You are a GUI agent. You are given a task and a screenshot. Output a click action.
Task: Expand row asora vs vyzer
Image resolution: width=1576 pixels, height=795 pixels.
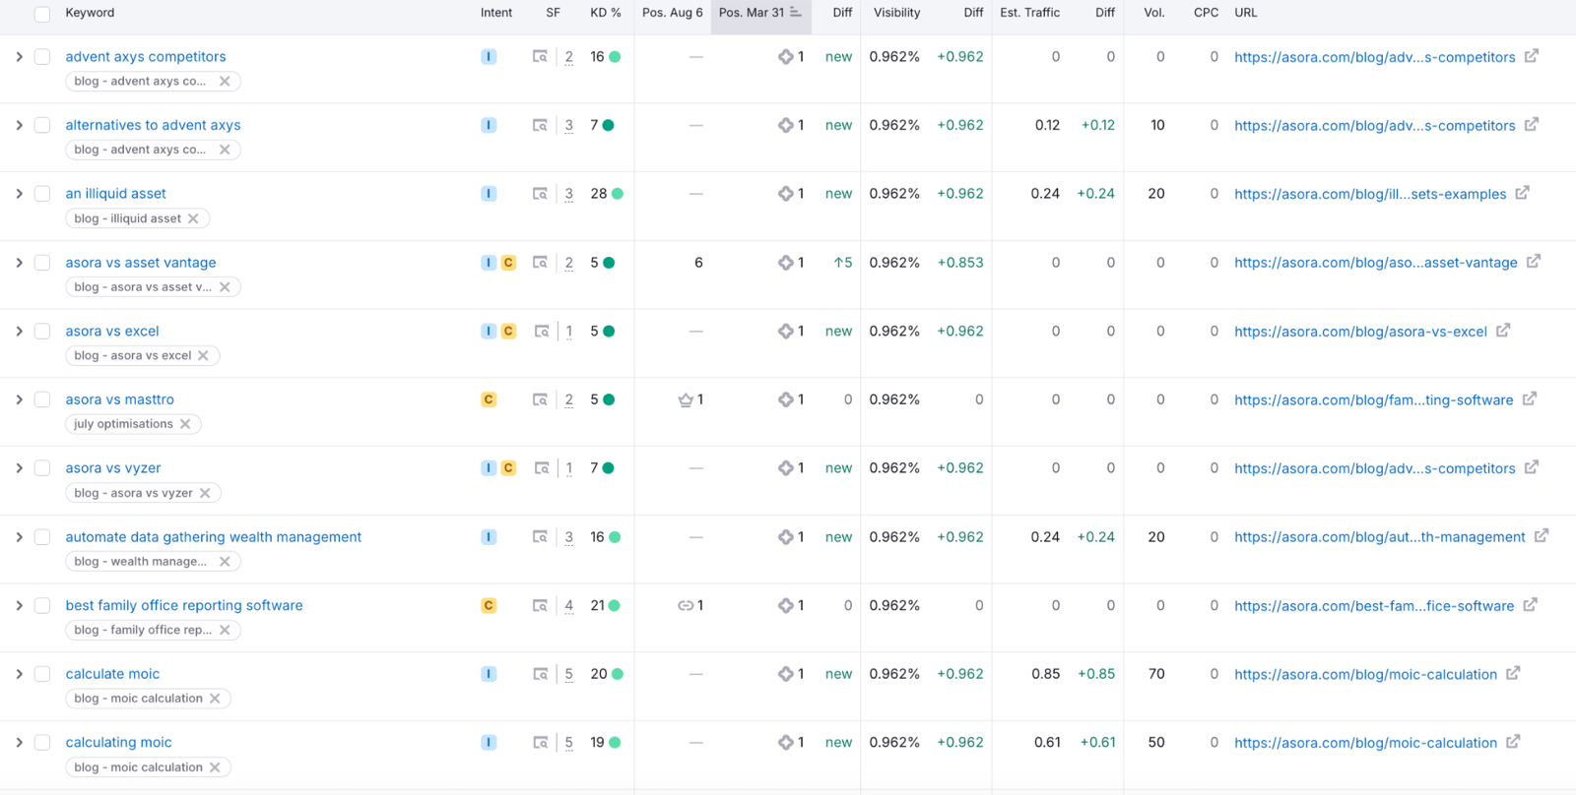coord(19,468)
